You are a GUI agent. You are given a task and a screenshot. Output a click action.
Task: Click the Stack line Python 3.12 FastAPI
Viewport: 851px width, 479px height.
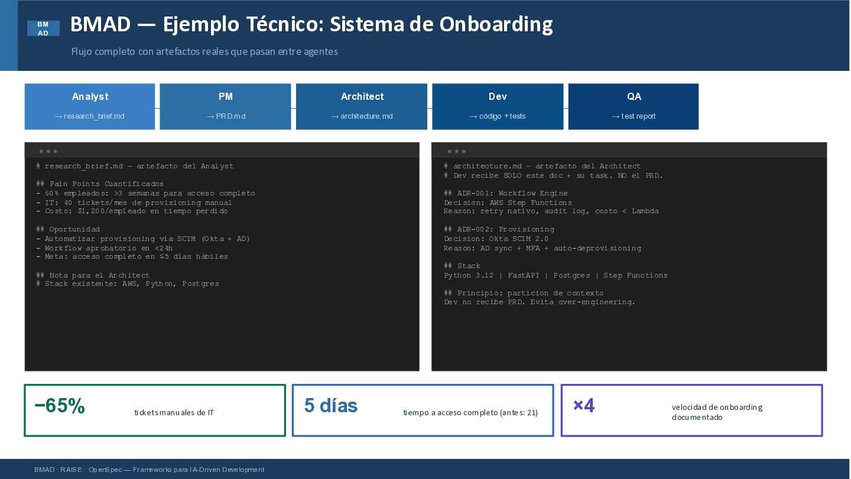pyautogui.click(x=556, y=275)
